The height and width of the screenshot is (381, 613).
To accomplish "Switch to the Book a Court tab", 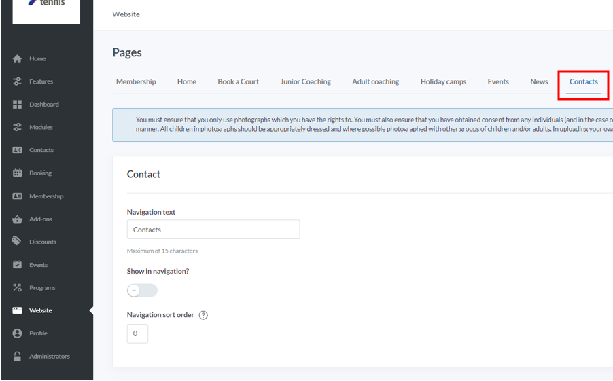I will [x=238, y=81].
